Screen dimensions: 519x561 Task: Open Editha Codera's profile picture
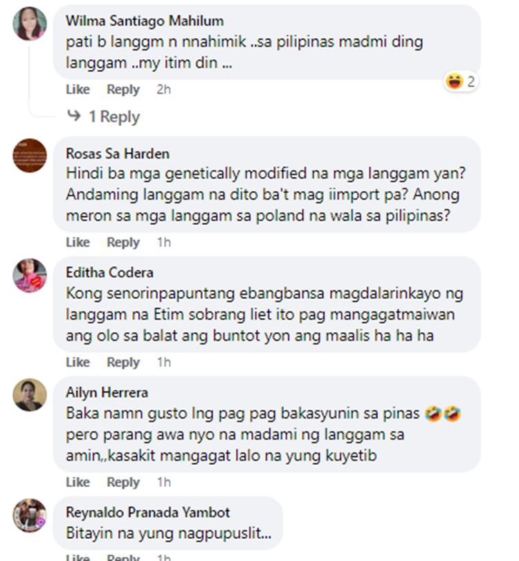click(x=30, y=275)
